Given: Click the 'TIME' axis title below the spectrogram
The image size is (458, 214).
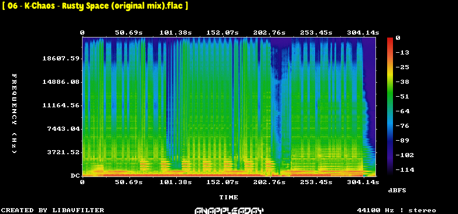Looking at the screenshot, I should click(x=229, y=198).
